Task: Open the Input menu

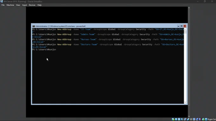Action: [x=24, y=5]
